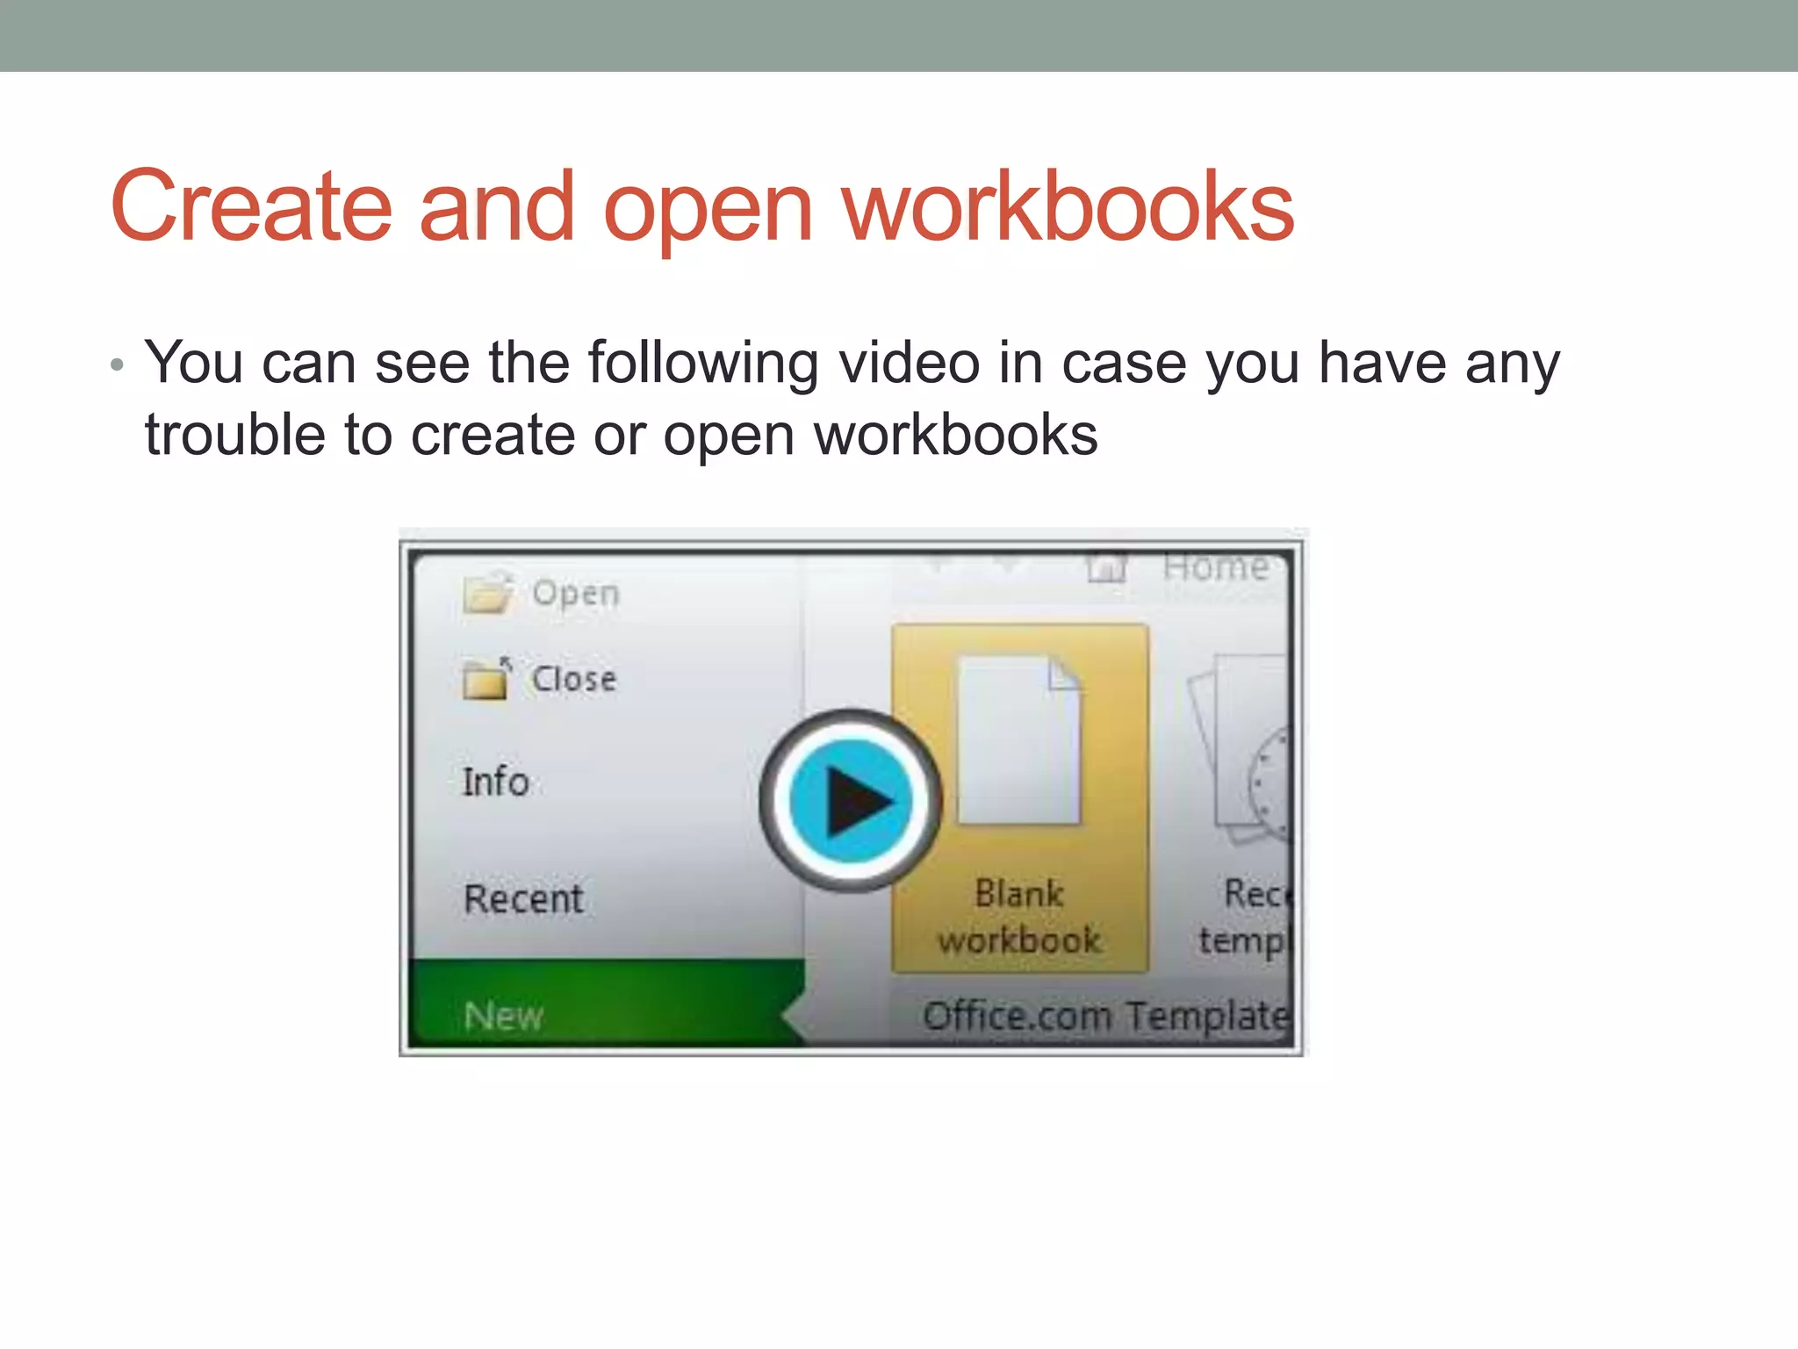Viewport: 1798px width, 1349px height.
Task: Open the Info menu entry
Action: [x=496, y=782]
